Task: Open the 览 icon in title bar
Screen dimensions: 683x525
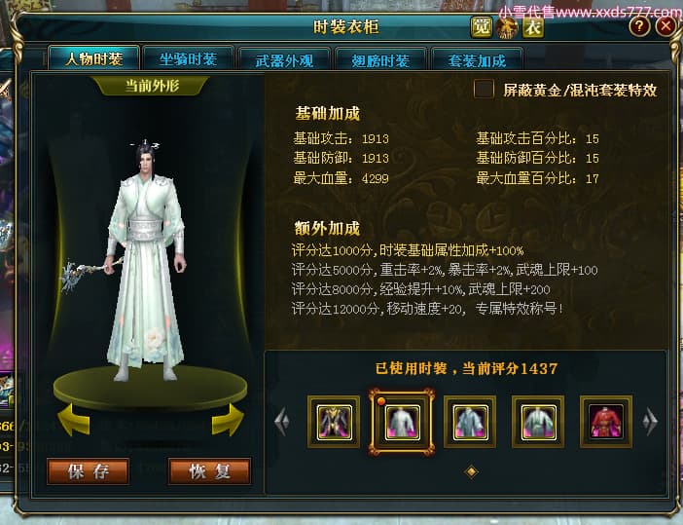Action: [x=482, y=27]
